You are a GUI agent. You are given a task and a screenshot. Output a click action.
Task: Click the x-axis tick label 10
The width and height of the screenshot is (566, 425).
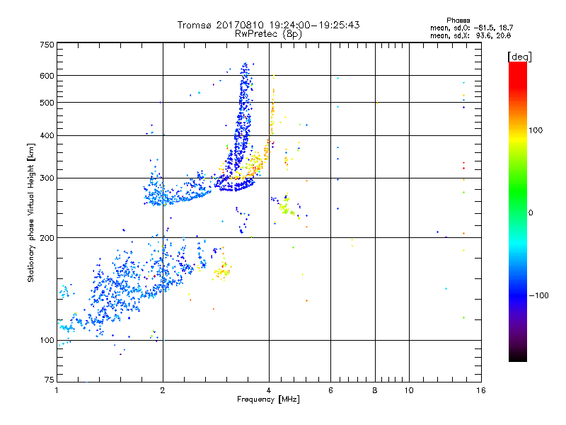(x=409, y=390)
